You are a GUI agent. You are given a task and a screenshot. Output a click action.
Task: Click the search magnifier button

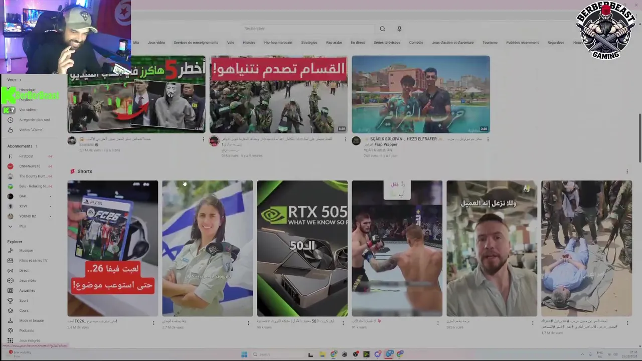click(382, 29)
